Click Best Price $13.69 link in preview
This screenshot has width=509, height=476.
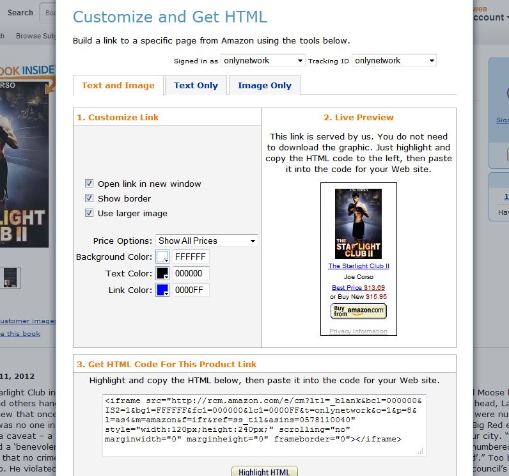pos(358,288)
